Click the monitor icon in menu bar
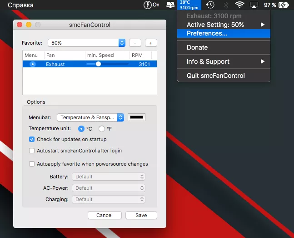The height and width of the screenshot is (238, 294). pyautogui.click(x=170, y=5)
